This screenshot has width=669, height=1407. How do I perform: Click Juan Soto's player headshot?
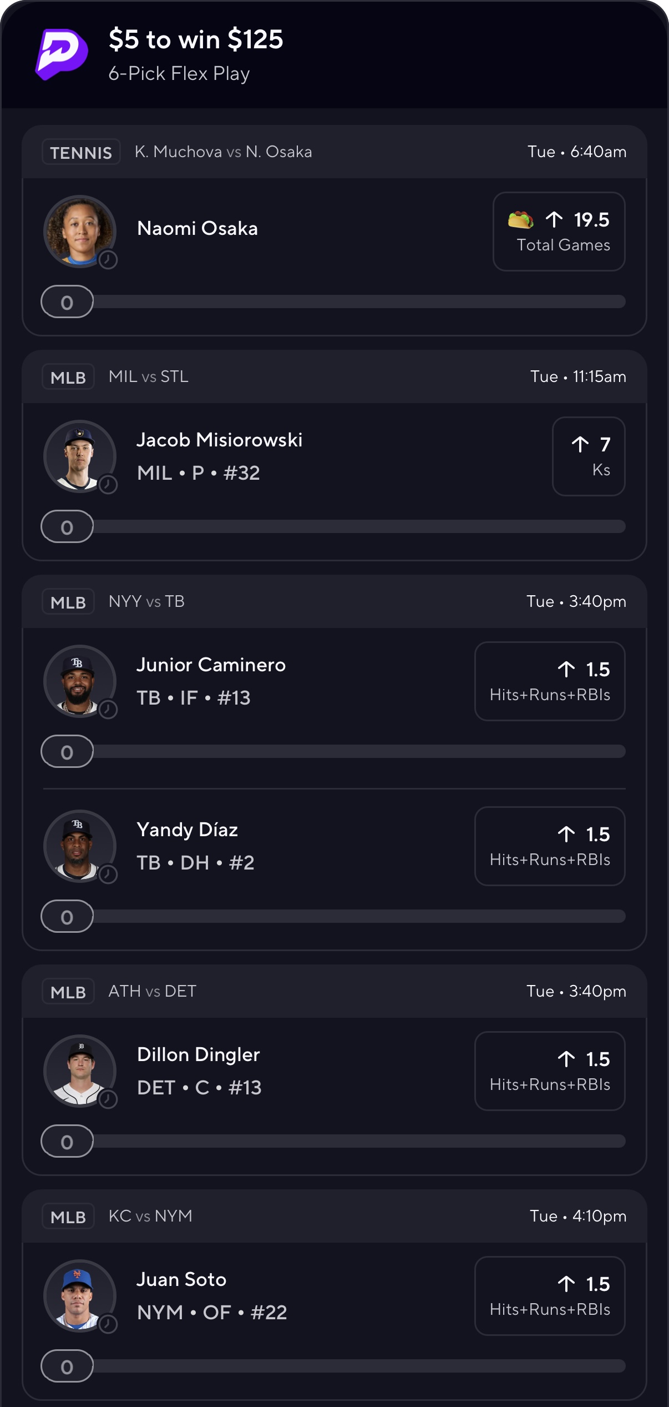click(x=80, y=1296)
